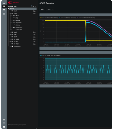The width and height of the screenshot is (113, 129).
Task: Click the header bar above the attitude chart
Action: [76, 15]
